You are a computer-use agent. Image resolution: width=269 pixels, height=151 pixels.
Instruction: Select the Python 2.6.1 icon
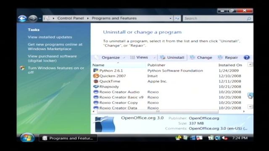[x=96, y=70]
